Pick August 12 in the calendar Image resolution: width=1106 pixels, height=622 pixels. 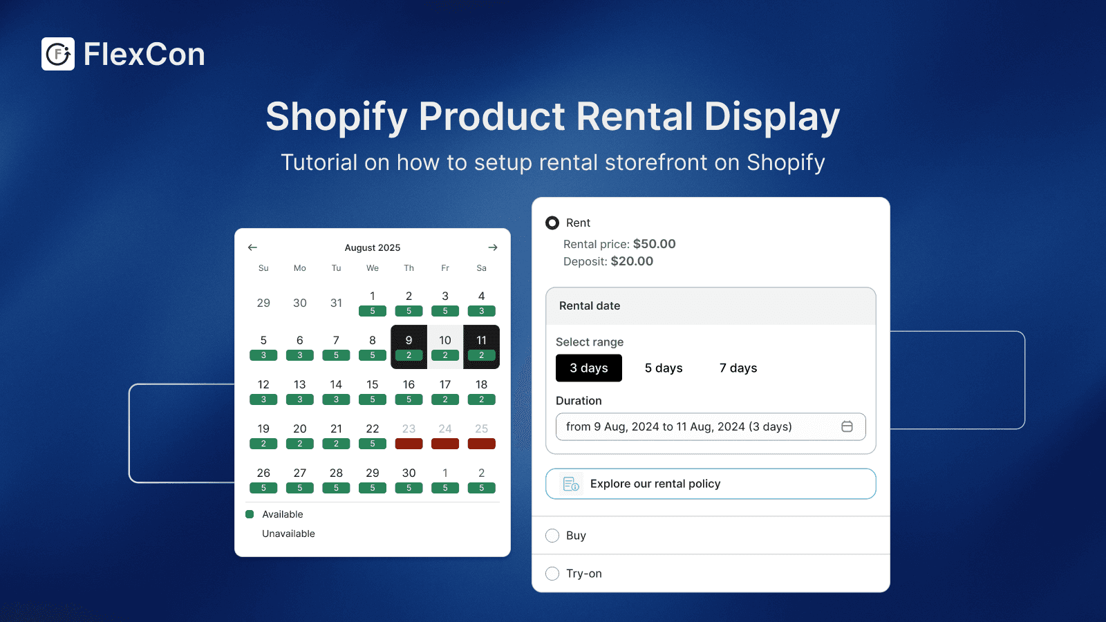(x=263, y=391)
